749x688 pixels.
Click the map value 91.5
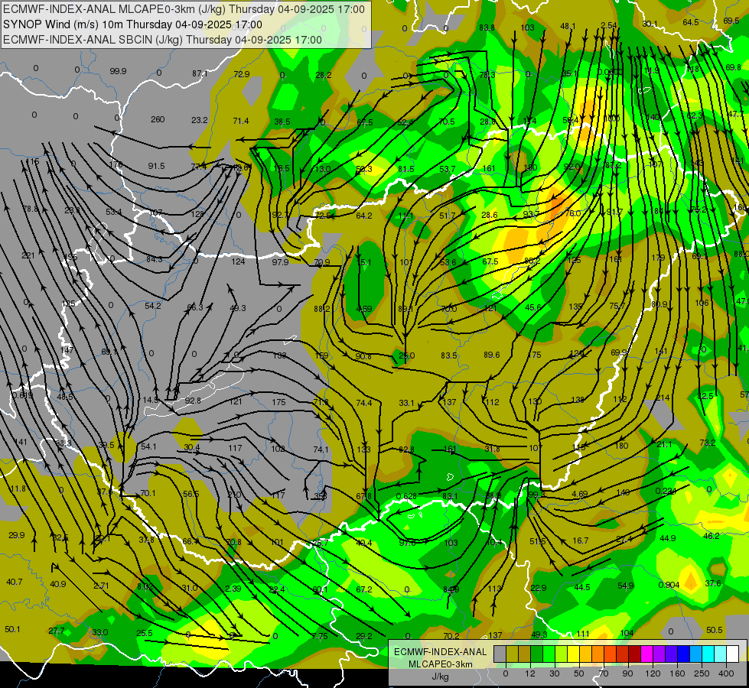click(x=156, y=166)
